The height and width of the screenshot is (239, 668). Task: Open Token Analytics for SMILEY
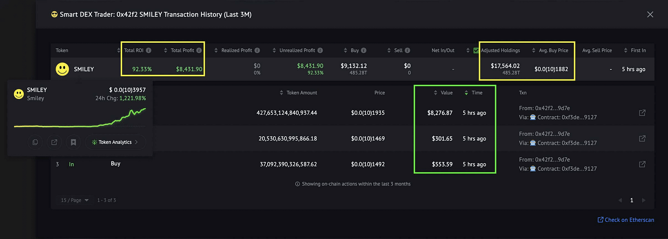click(115, 142)
